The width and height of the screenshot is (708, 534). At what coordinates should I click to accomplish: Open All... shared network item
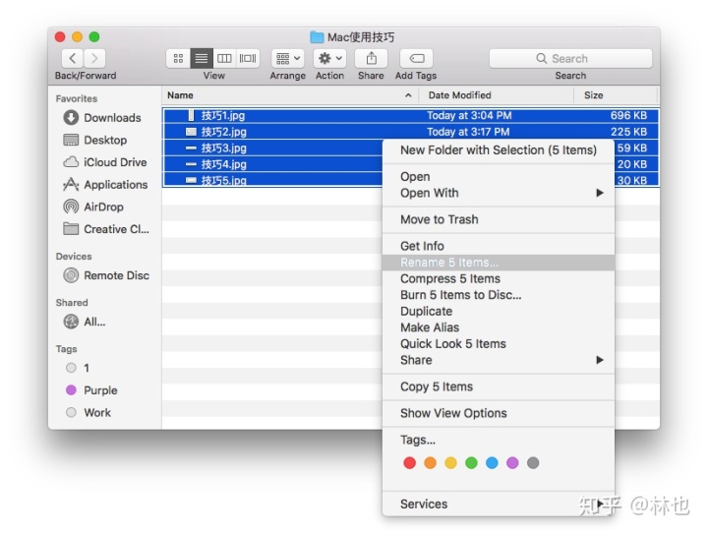pos(85,322)
